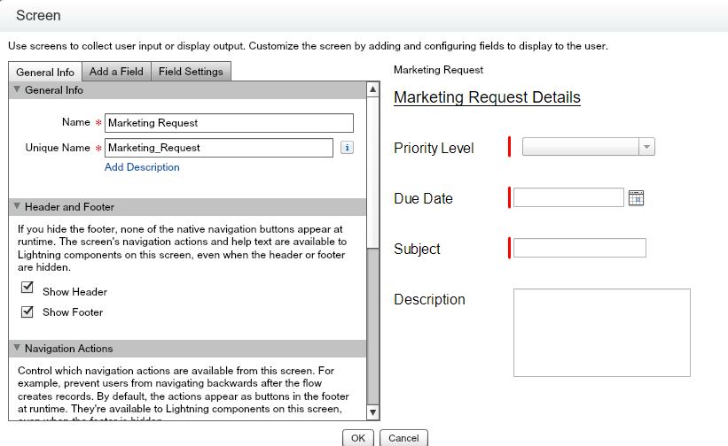Click the Add Description link

(x=142, y=167)
